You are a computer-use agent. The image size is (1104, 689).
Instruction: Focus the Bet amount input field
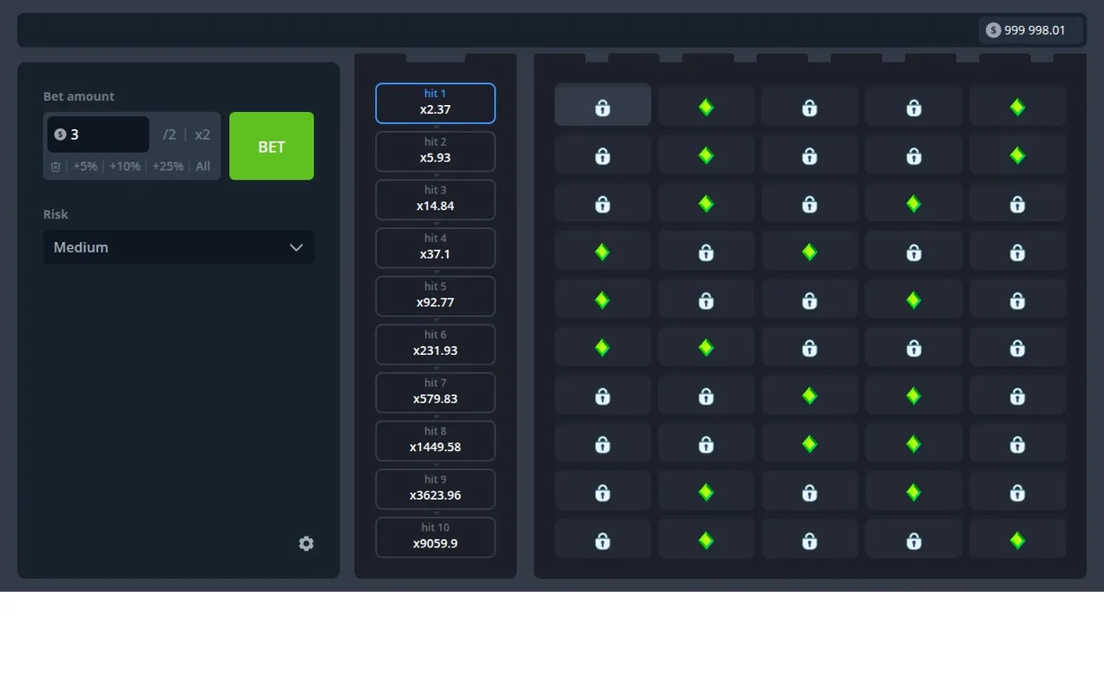pos(98,135)
